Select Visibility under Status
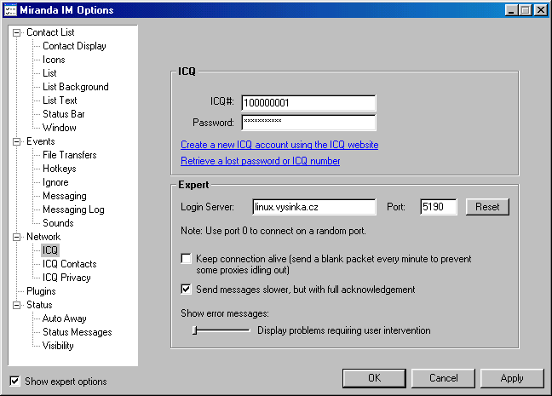The width and height of the screenshot is (552, 396). 58,346
